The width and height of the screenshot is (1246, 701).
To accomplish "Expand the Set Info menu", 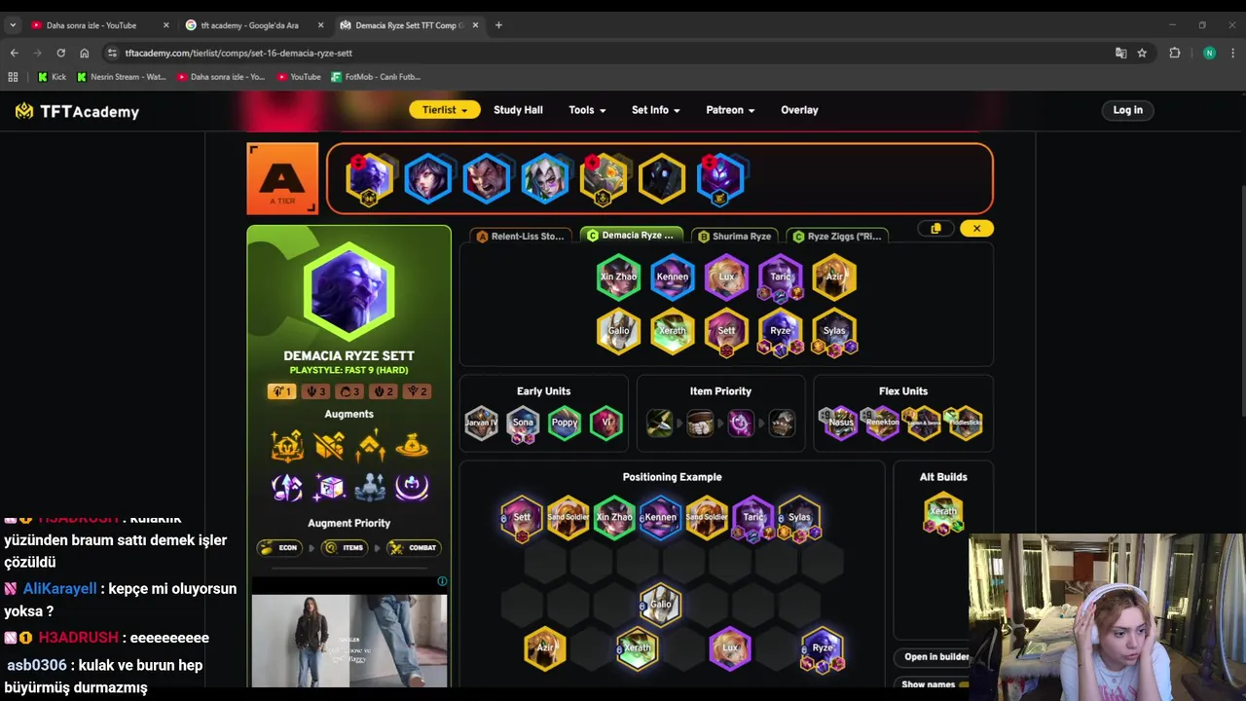I will [x=655, y=110].
